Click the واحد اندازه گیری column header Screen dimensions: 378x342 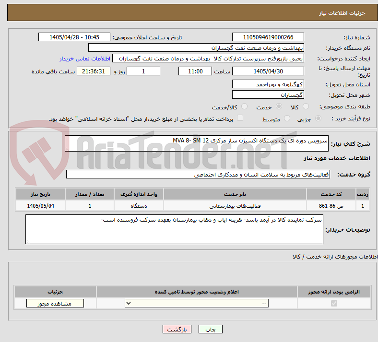click(139, 194)
